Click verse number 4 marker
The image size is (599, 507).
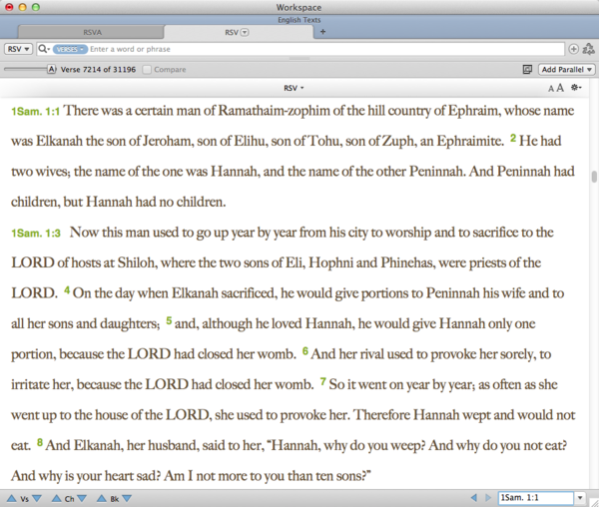click(67, 290)
